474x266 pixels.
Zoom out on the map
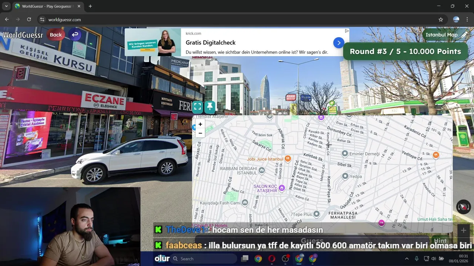[x=200, y=133]
